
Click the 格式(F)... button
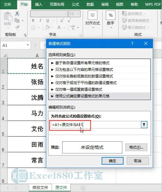pyautogui.click(x=136, y=147)
